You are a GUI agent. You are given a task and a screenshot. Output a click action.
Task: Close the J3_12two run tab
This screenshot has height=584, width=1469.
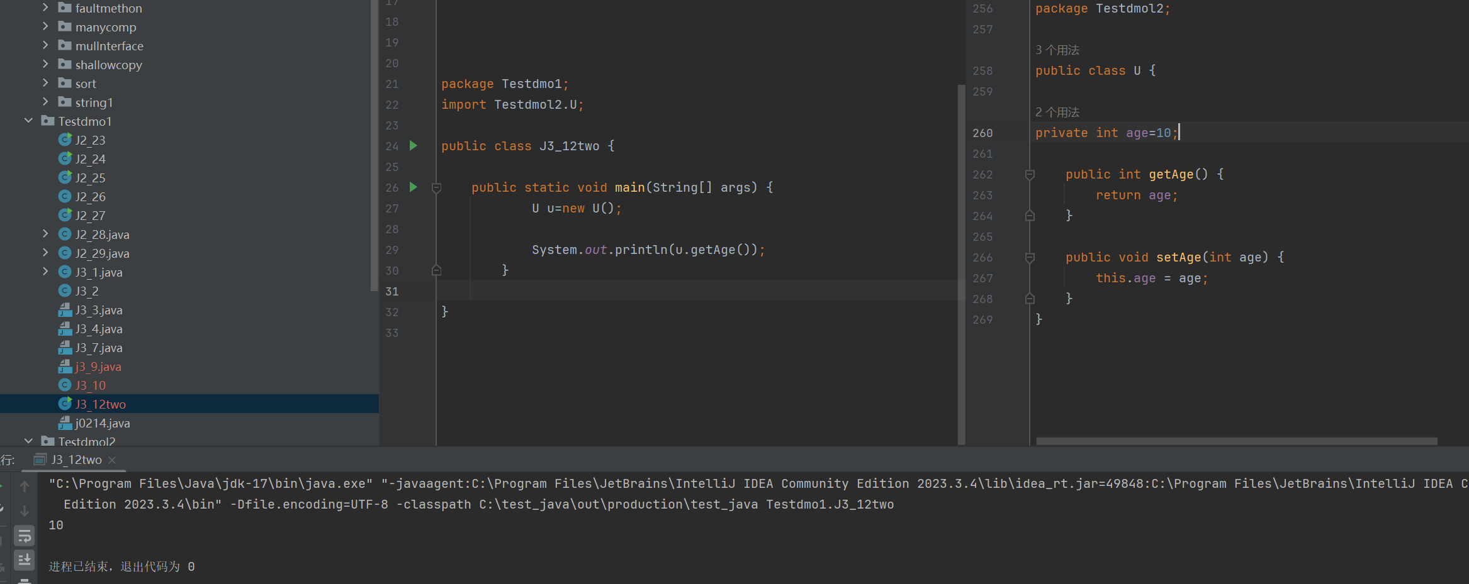[112, 460]
